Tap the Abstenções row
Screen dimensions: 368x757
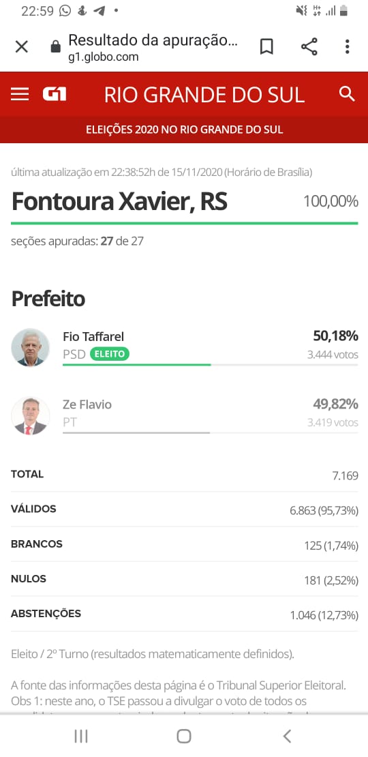tap(184, 614)
